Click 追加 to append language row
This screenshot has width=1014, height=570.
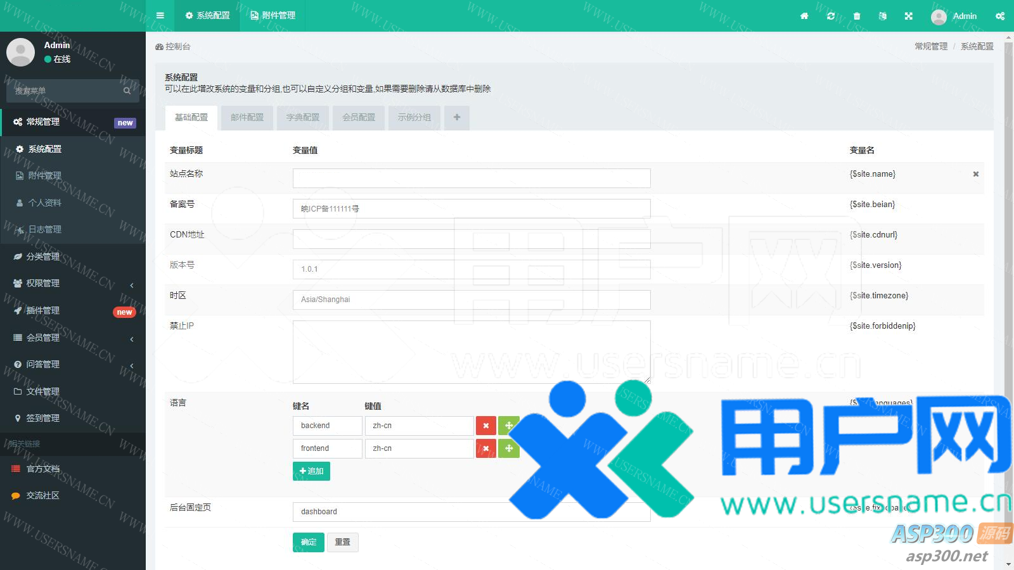coord(311,471)
